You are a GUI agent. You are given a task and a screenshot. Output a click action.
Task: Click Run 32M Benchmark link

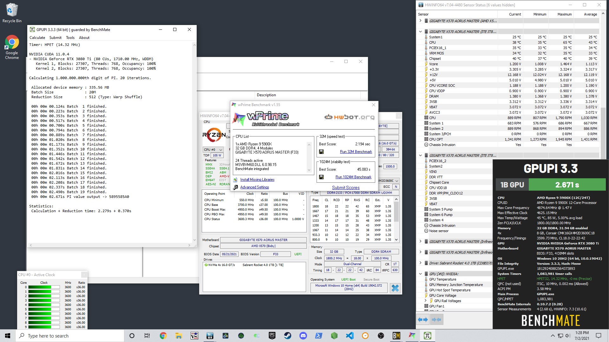(x=356, y=152)
